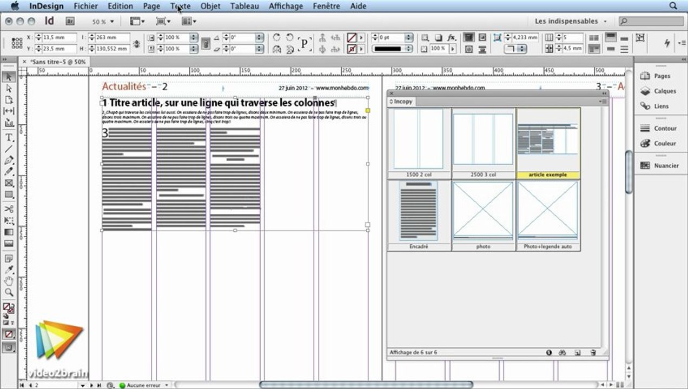The height and width of the screenshot is (389, 688).
Task: Select the Eyedropper tool
Action: pos(9,270)
